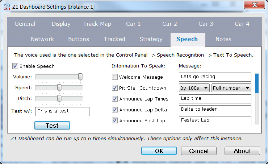The image size is (268, 164).
Task: Open the Car 3 tab
Action: pyautogui.click(x=206, y=24)
